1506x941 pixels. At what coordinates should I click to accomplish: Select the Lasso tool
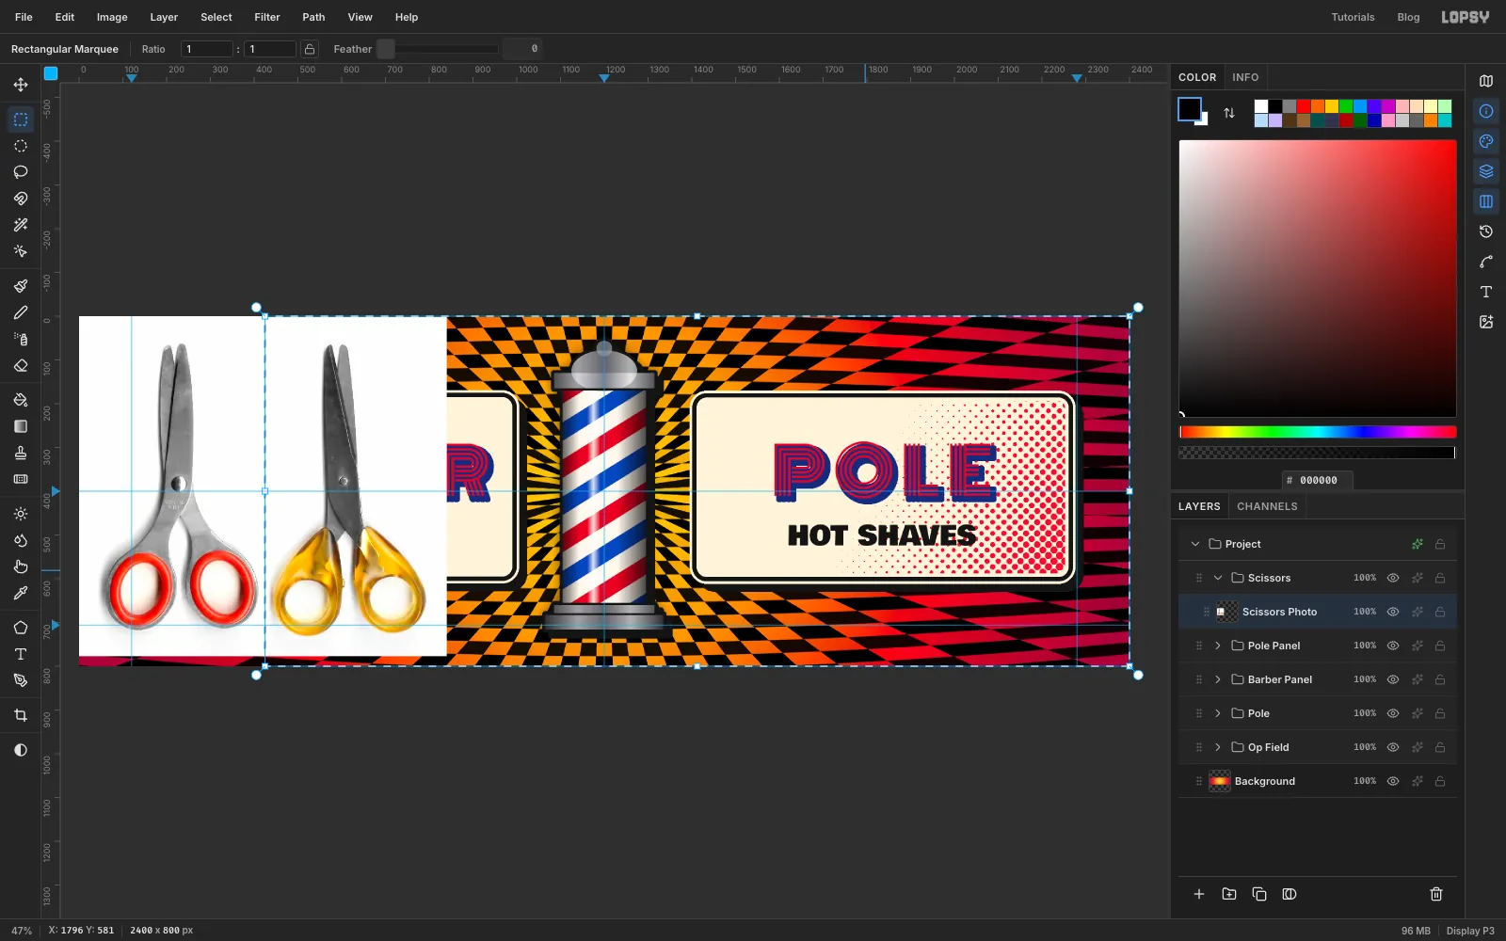[x=21, y=172]
